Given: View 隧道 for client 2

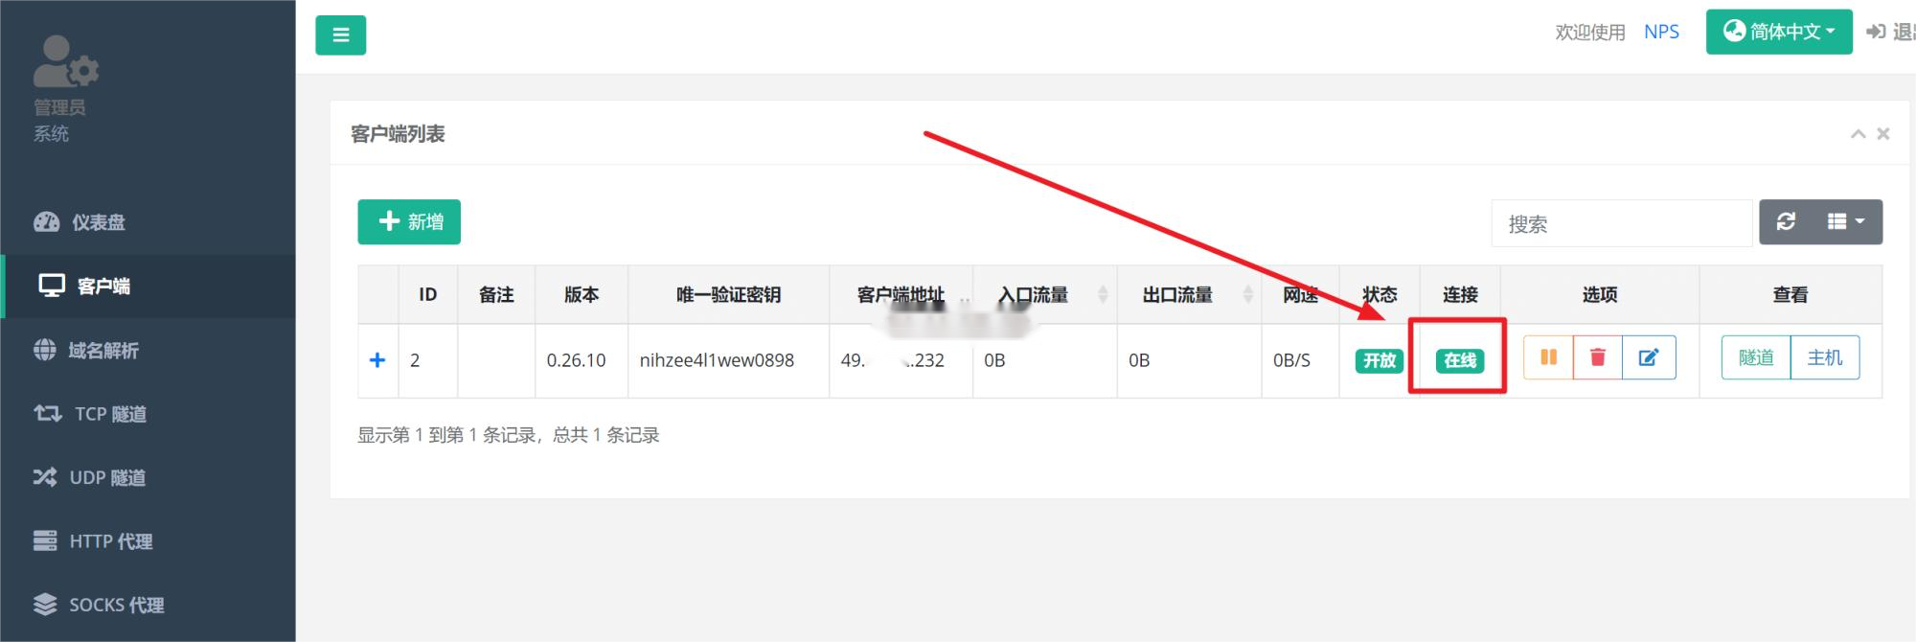Looking at the screenshot, I should point(1756,357).
